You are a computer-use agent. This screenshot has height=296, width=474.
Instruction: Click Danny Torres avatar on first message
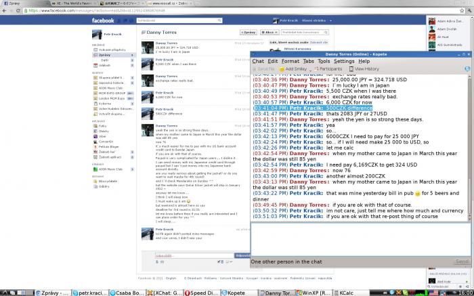click(x=148, y=47)
